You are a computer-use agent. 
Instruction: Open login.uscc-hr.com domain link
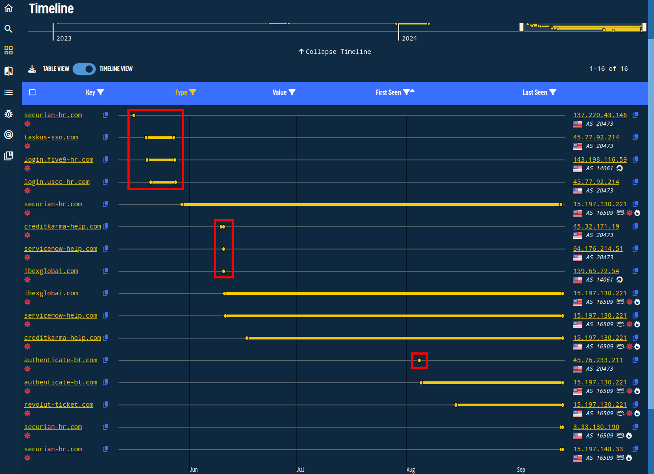click(57, 182)
